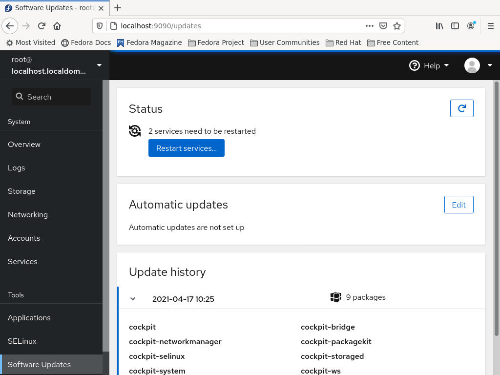Click the '9 packages' label
Viewport: 500px width, 375px height.
tap(366, 297)
